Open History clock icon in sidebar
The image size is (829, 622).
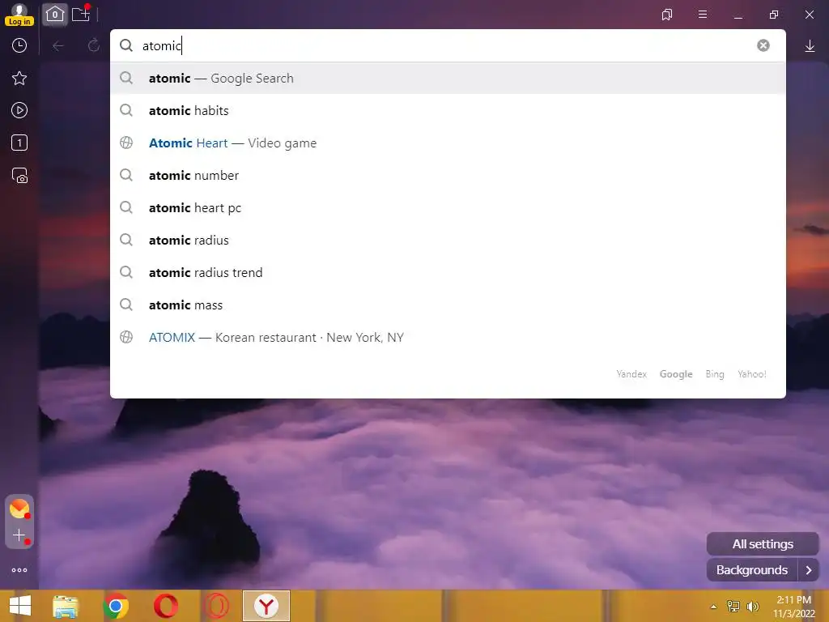pyautogui.click(x=19, y=45)
